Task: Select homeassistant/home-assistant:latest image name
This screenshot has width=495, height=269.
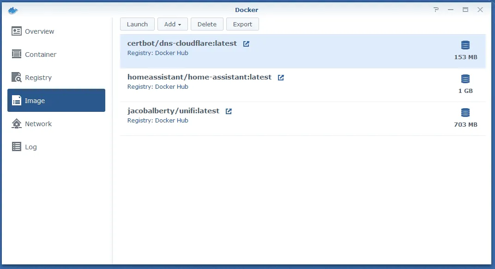Action: tap(199, 77)
